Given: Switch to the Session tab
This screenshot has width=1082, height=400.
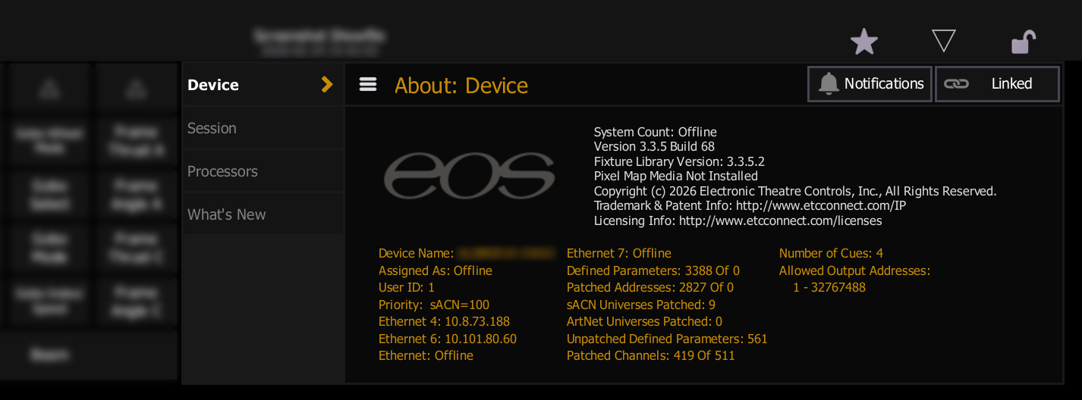Looking at the screenshot, I should tap(212, 128).
